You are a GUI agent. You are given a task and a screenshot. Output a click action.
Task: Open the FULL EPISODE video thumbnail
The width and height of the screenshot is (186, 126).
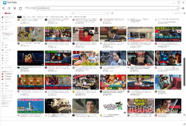coord(141,58)
